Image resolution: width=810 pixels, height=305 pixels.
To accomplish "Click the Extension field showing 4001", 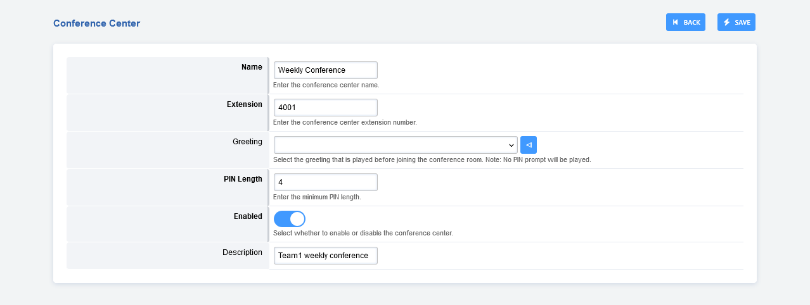I will coord(325,108).
